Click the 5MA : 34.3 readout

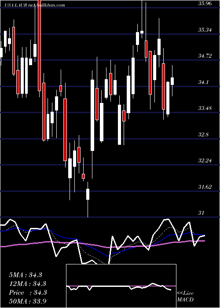point(26,275)
